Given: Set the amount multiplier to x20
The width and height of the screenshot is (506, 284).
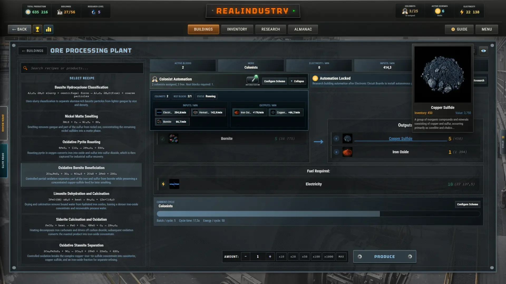Looking at the screenshot, I should coord(293,256).
